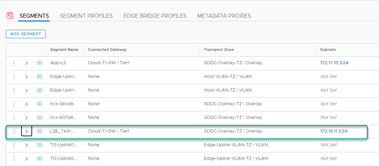The image size is (379, 166).
Task: Click the topology icon for the hcx-0bcd8 segment
Action: [x=39, y=104]
